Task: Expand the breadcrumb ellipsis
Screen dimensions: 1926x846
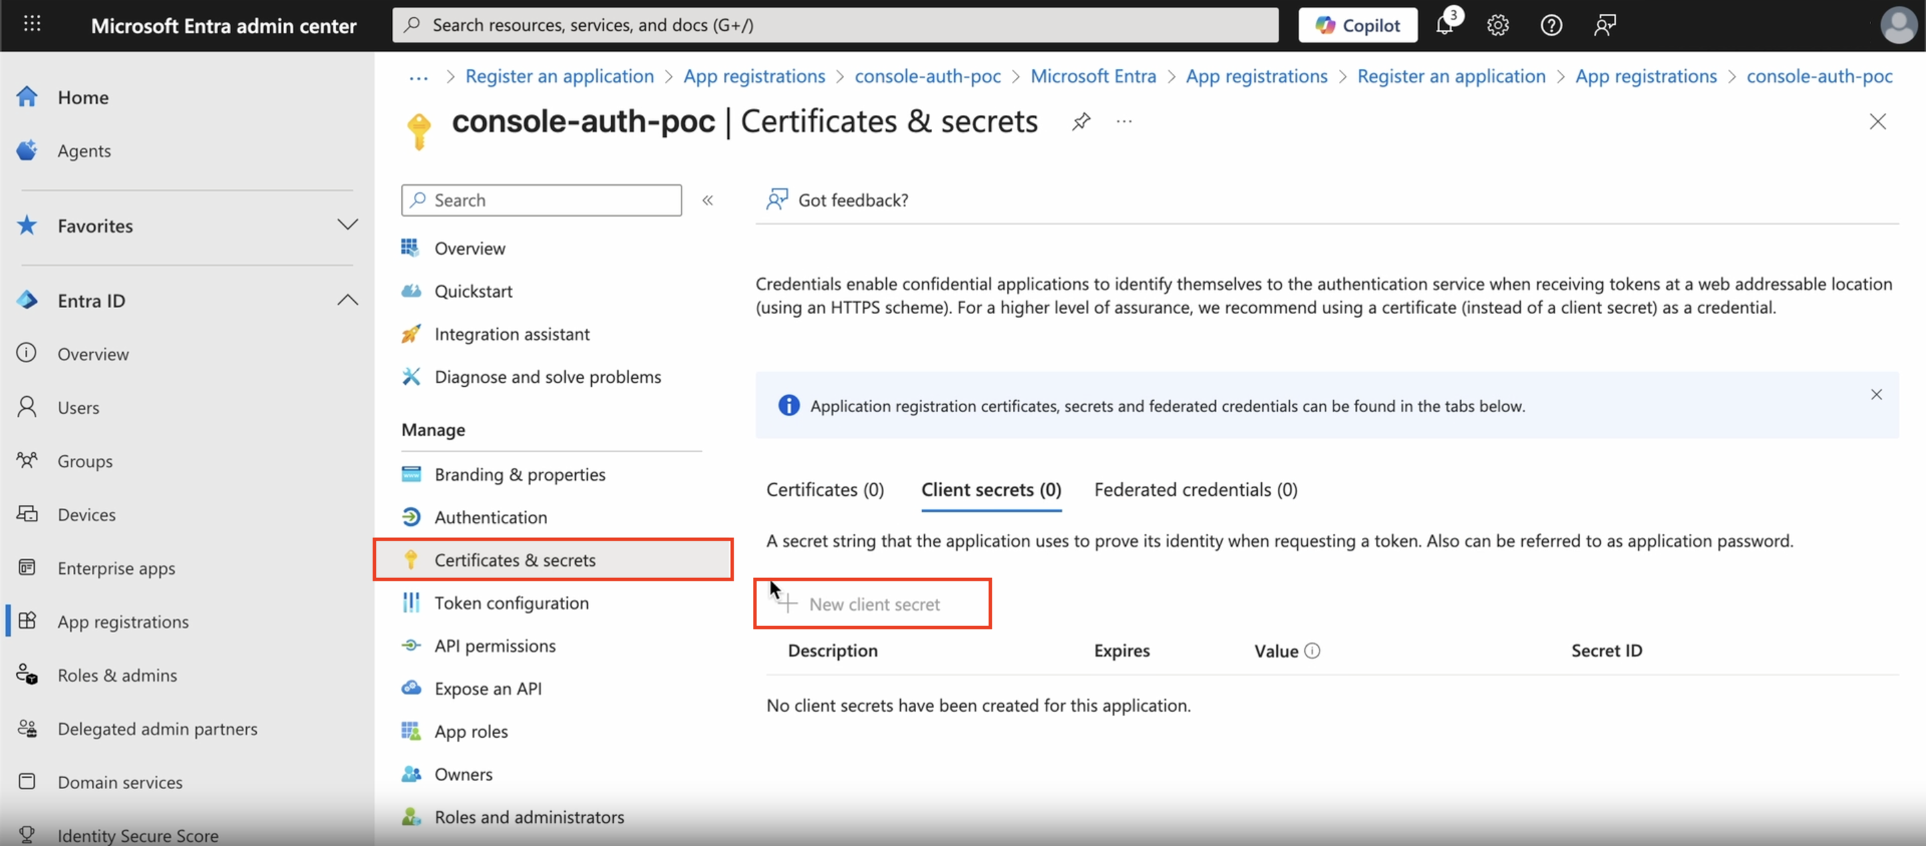Action: [418, 76]
